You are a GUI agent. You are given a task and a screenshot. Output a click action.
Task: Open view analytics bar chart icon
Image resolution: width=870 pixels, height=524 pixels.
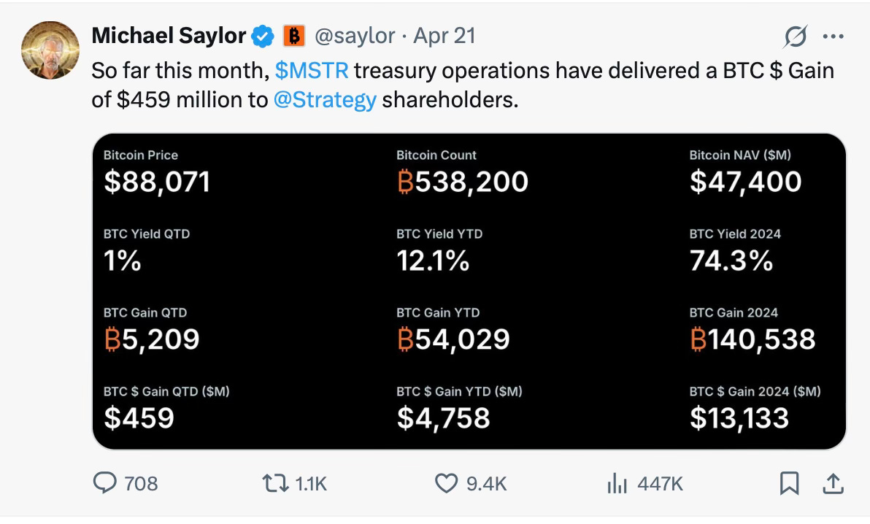(617, 483)
